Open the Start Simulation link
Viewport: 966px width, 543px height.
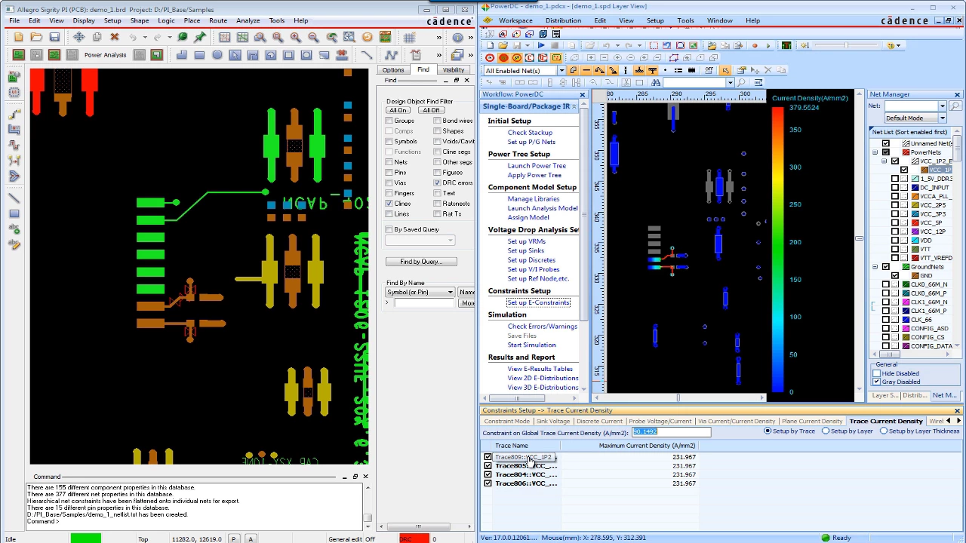coord(531,345)
